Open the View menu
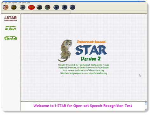Screen dimensions: 151x115 click(x=10, y=3)
